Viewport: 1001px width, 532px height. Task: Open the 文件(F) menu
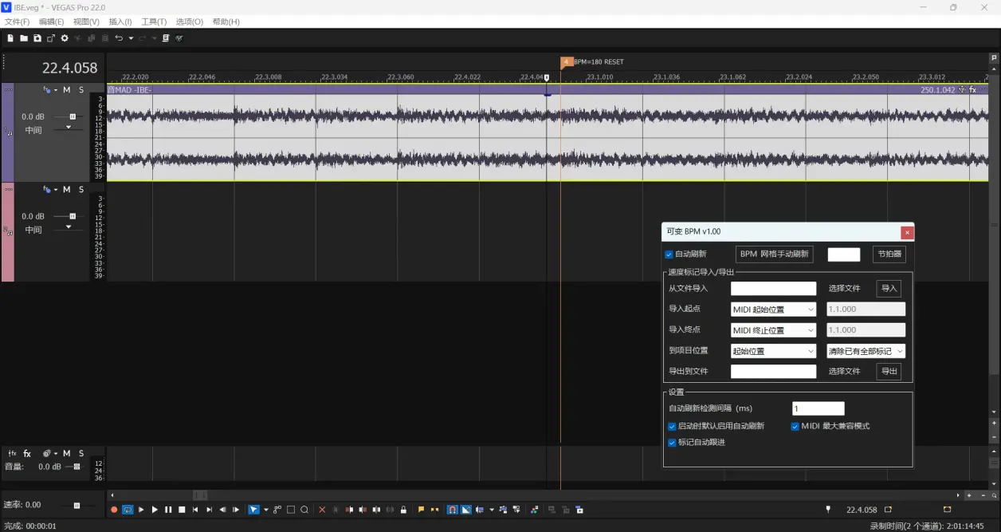[17, 22]
